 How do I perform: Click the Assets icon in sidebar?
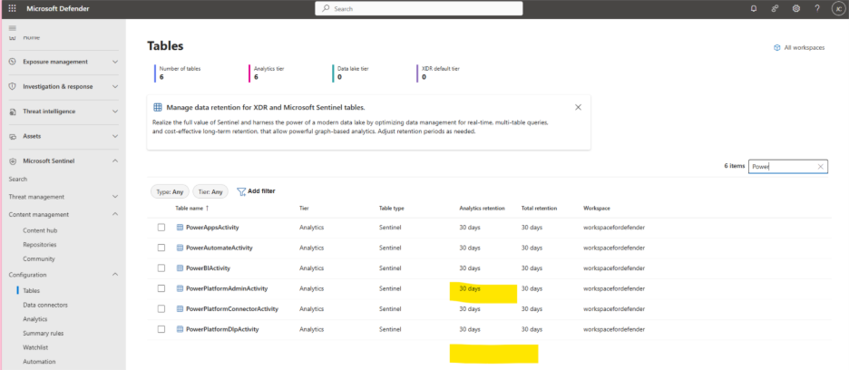point(13,137)
